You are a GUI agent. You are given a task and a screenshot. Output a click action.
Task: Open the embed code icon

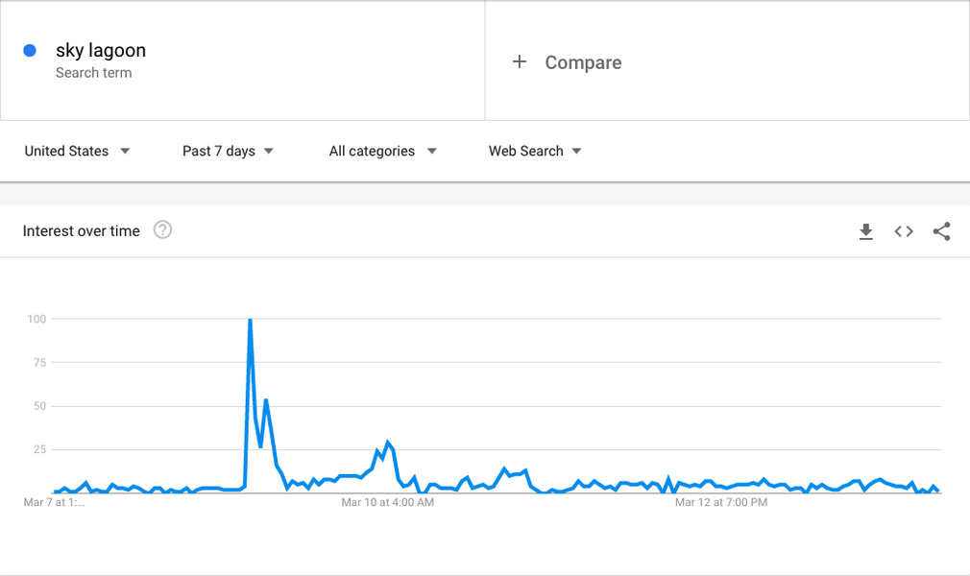[x=904, y=231]
